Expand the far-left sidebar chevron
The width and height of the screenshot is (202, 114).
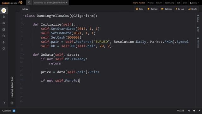pos(4,103)
